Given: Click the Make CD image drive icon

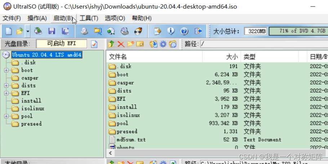Looking at the screenshot, I should [84, 31].
